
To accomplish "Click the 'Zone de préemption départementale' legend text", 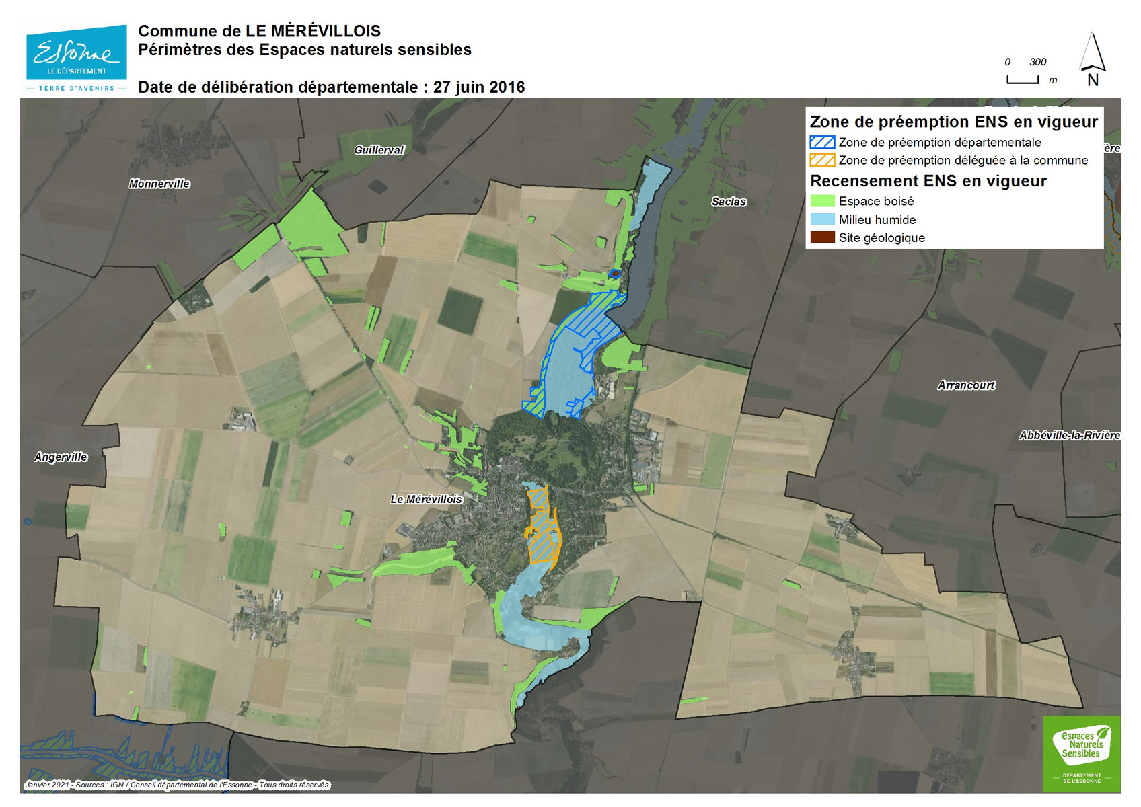I will (x=940, y=143).
